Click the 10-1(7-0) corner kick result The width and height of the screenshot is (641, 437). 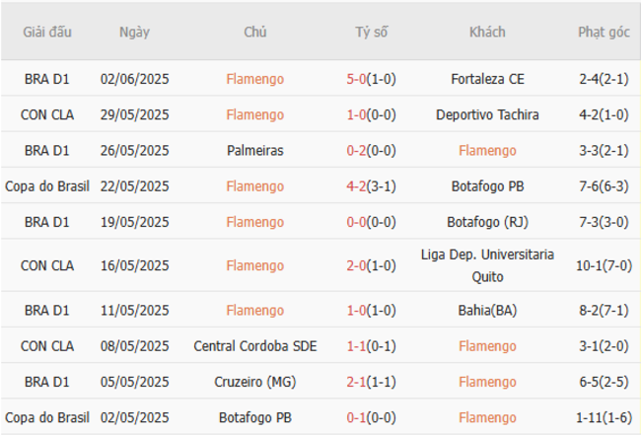point(604,265)
